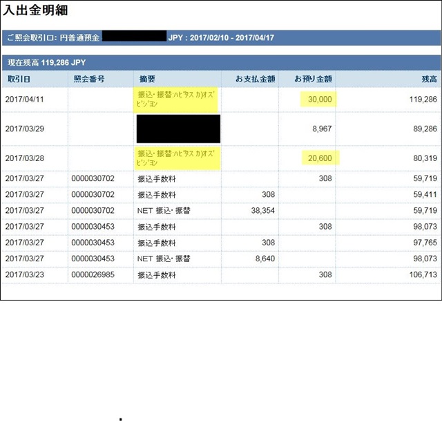
Task: Click the date range 2017/02/10 - 2017/04/17
Action: point(232,37)
